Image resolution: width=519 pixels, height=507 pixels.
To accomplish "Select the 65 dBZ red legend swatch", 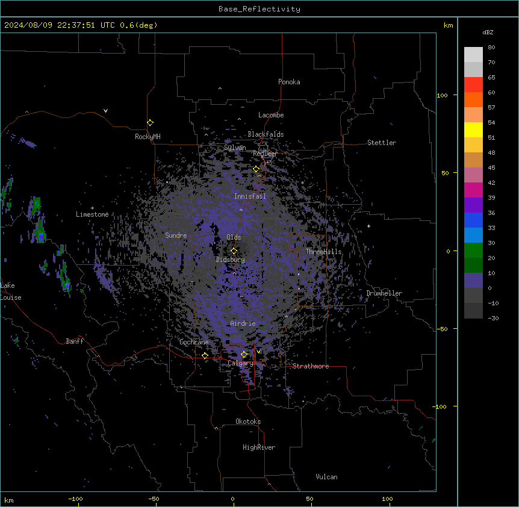I will click(x=473, y=85).
